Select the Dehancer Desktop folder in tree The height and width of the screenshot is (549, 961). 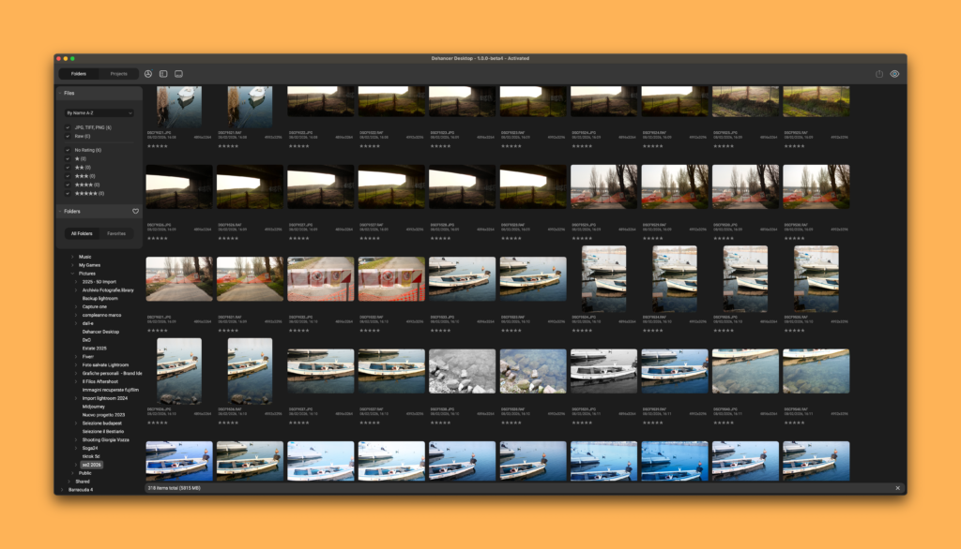pos(100,332)
